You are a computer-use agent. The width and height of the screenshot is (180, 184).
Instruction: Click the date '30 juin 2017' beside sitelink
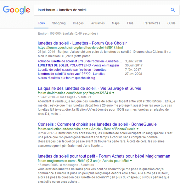[x=134, y=65]
